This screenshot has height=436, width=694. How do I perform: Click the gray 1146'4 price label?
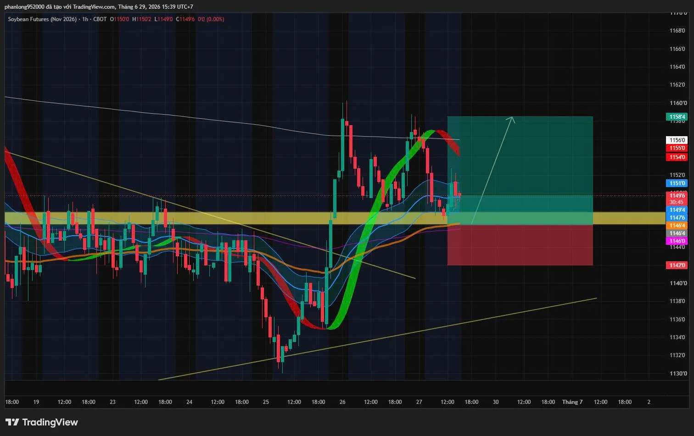pos(677,233)
